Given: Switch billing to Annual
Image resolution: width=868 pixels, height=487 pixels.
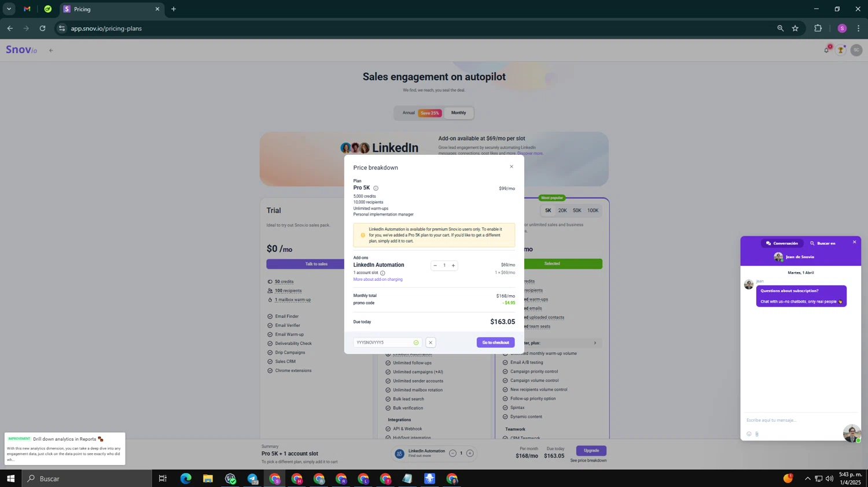Looking at the screenshot, I should (409, 113).
